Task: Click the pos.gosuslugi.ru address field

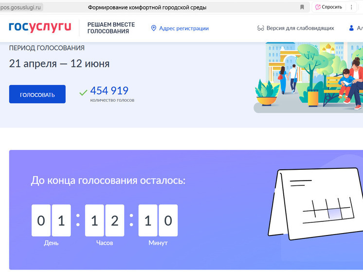Action: coord(21,7)
